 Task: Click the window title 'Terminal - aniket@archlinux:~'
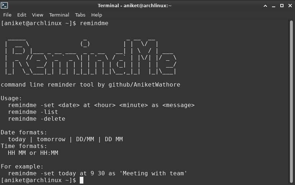click(134, 6)
